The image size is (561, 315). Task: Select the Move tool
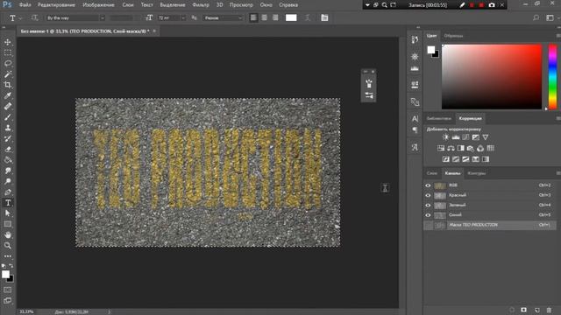pos(8,42)
